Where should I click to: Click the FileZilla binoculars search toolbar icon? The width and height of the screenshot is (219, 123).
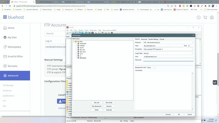112,33
